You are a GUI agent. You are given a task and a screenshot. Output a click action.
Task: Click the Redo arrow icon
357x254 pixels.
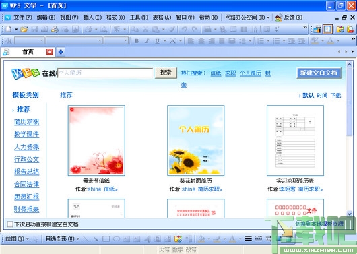(194, 29)
